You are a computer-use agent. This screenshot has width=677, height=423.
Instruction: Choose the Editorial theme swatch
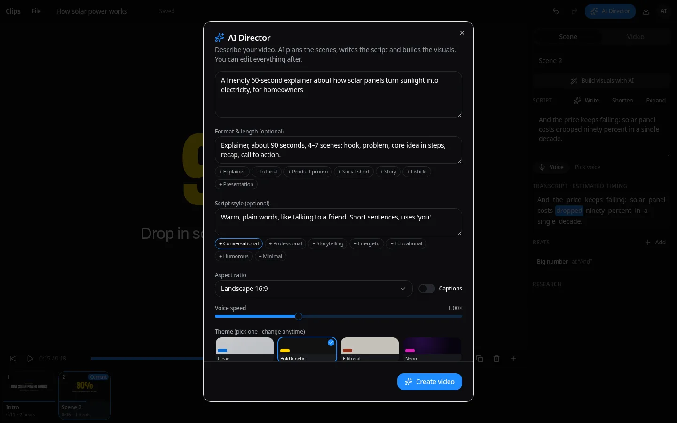pyautogui.click(x=370, y=350)
